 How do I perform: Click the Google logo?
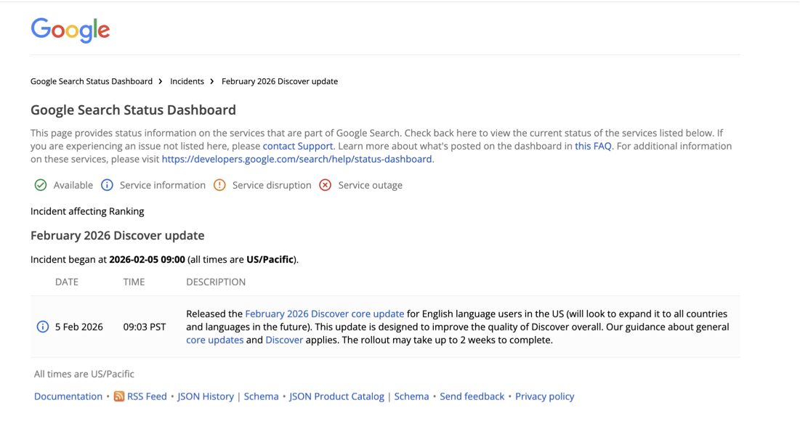tap(70, 30)
